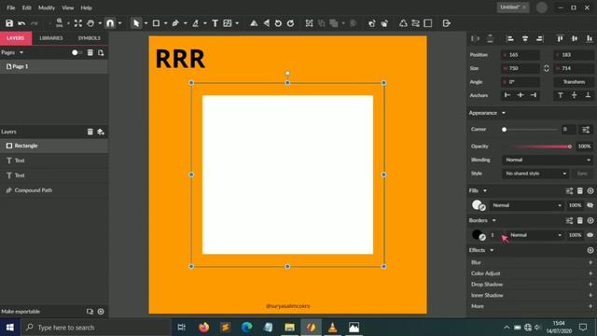Select the Pen tool
This screenshot has height=336, width=597.
tap(175, 23)
